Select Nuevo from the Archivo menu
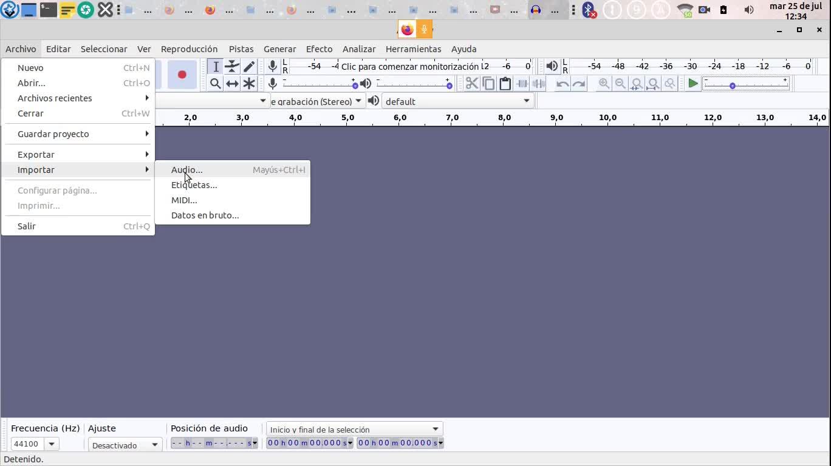The height and width of the screenshot is (466, 831). pyautogui.click(x=78, y=68)
